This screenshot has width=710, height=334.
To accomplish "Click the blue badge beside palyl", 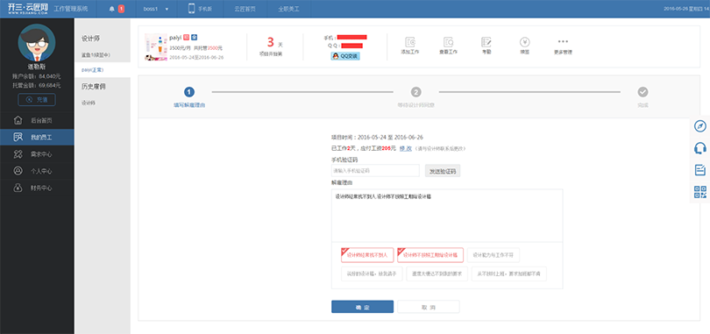I will (x=194, y=38).
